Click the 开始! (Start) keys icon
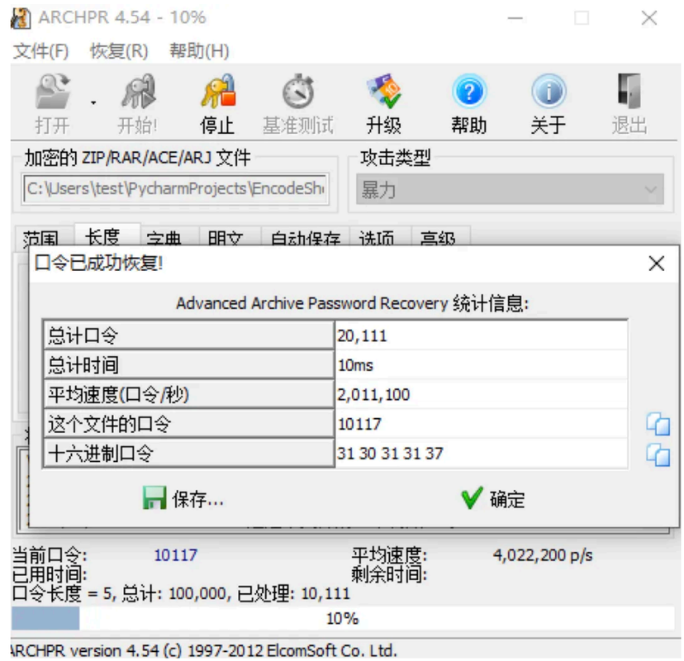Viewport: 684px width, 661px height. click(138, 91)
